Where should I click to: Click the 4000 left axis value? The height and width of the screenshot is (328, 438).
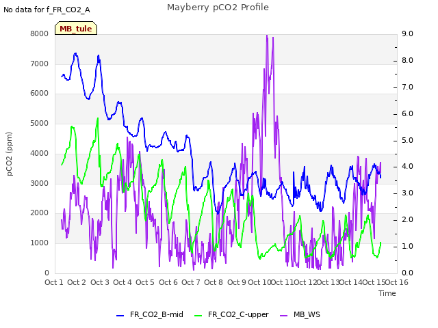point(40,153)
